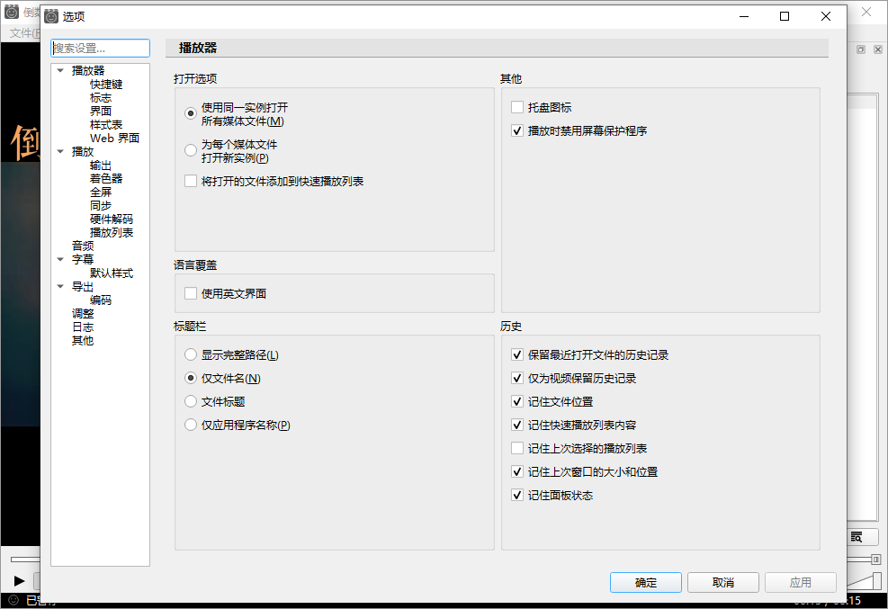
Task: Select 为每个媒体文件打开新实例 radio option
Action: tap(191, 150)
